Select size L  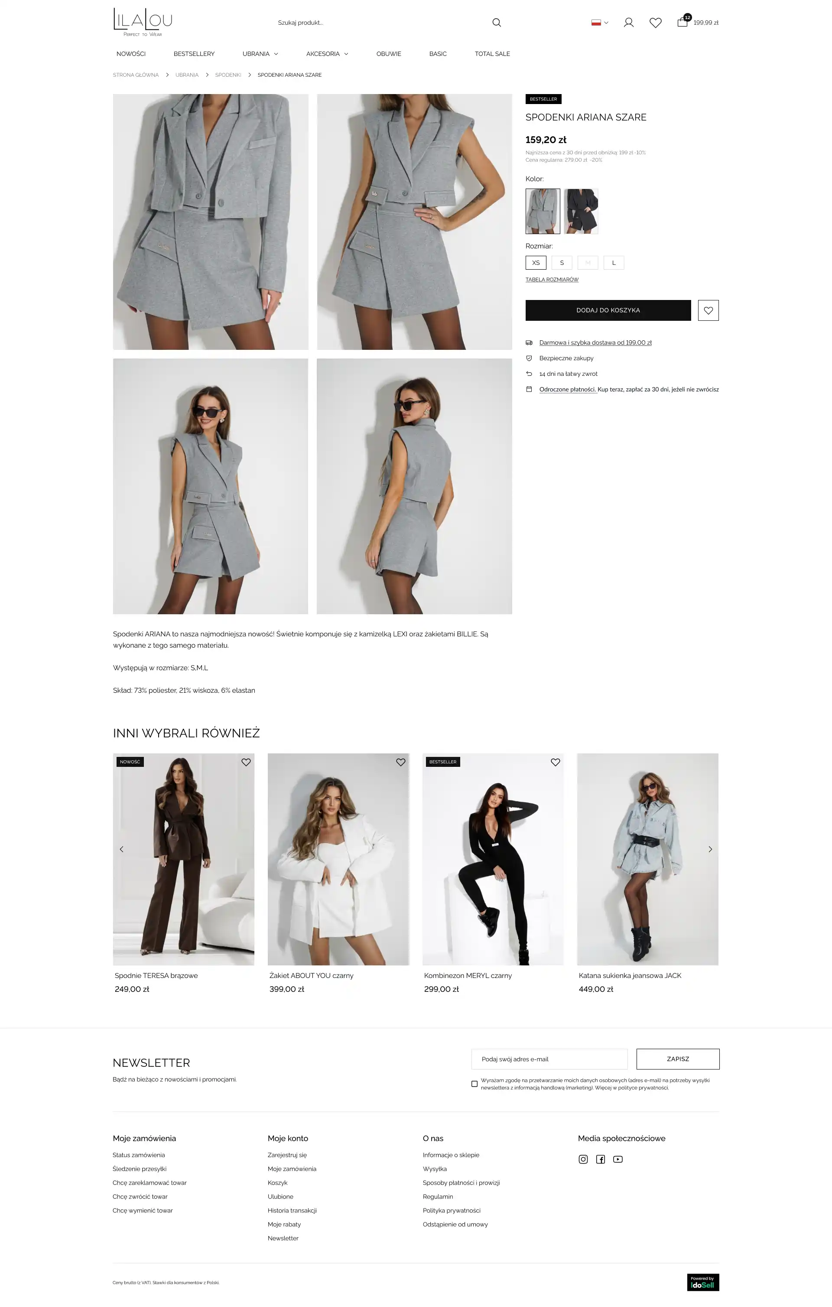pyautogui.click(x=614, y=263)
